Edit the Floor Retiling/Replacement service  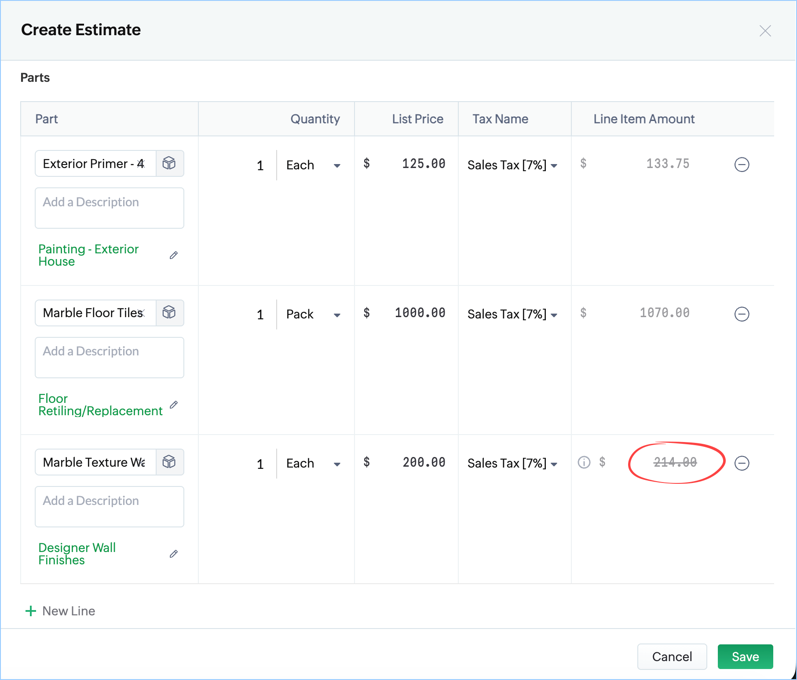click(x=174, y=405)
